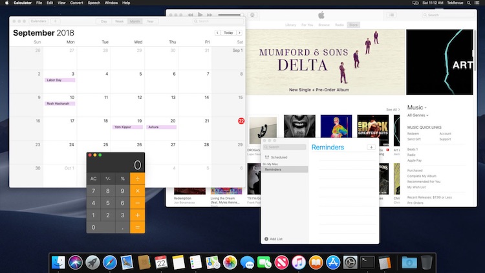This screenshot has height=273, width=485.
Task: Open Finder from the dock
Action: 58,263
